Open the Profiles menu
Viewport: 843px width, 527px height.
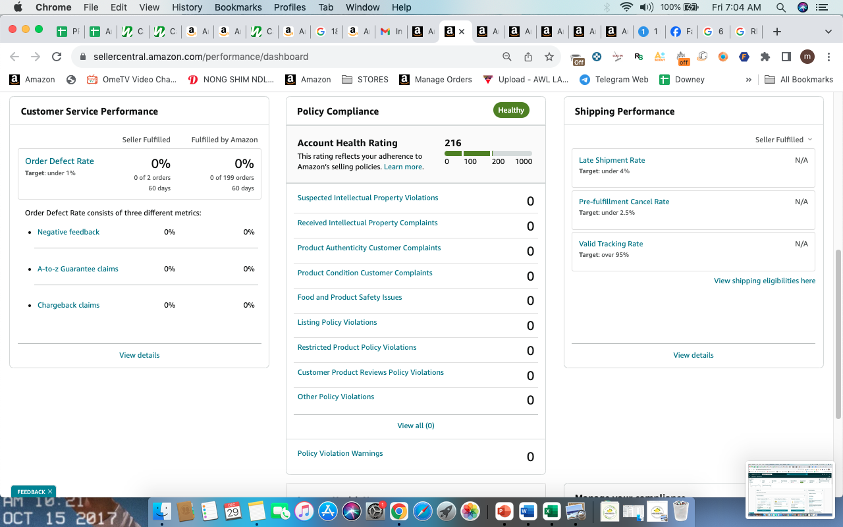290,7
